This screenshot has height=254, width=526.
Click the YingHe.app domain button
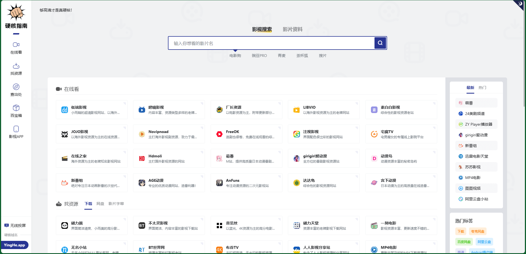(x=15, y=245)
